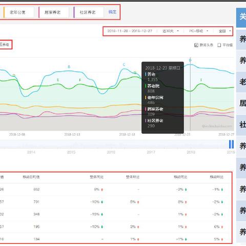This screenshot has width=246, height=246.
Task: Enable the 平均值 checkbox
Action: click(219, 45)
